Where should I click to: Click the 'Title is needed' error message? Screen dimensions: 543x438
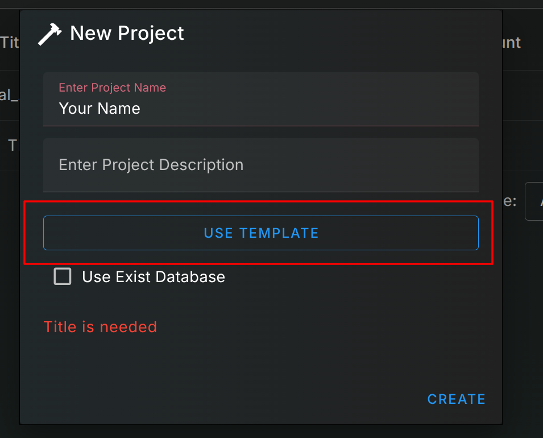[100, 327]
